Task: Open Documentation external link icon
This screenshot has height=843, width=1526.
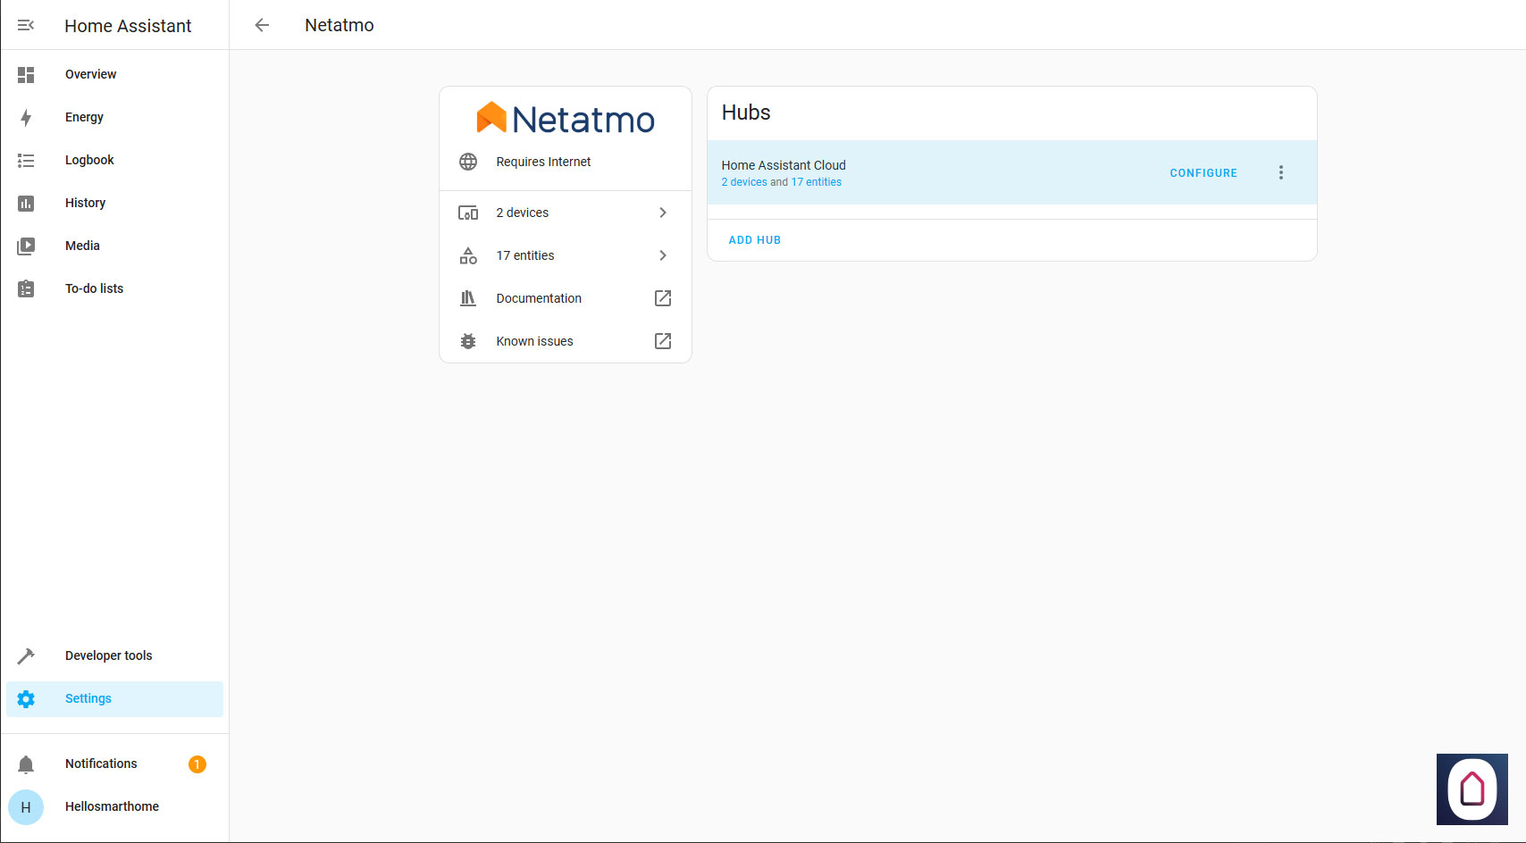Action: click(x=663, y=298)
